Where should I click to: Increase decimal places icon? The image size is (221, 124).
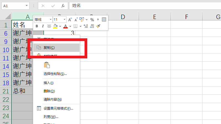point(86,26)
